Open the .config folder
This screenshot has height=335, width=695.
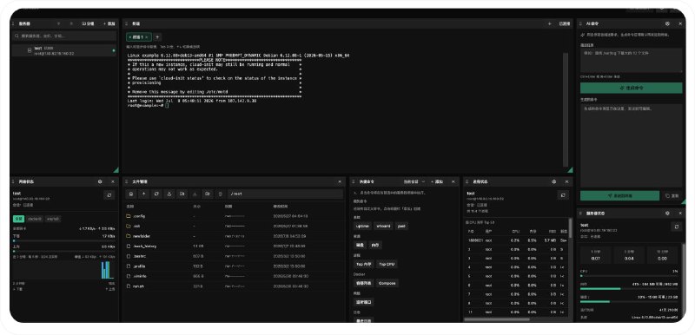pyautogui.click(x=235, y=216)
